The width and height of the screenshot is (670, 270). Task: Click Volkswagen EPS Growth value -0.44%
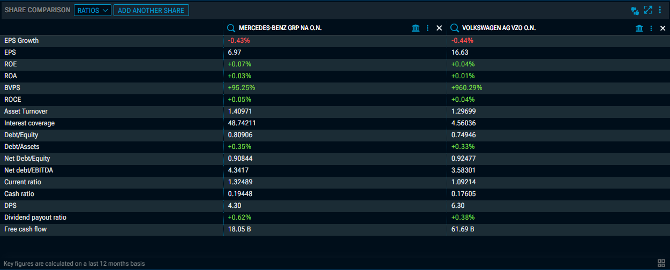(x=463, y=41)
